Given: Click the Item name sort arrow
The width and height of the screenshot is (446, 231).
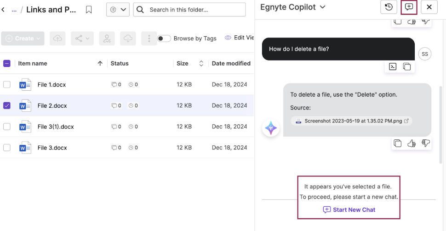Looking at the screenshot, I should click(x=100, y=64).
